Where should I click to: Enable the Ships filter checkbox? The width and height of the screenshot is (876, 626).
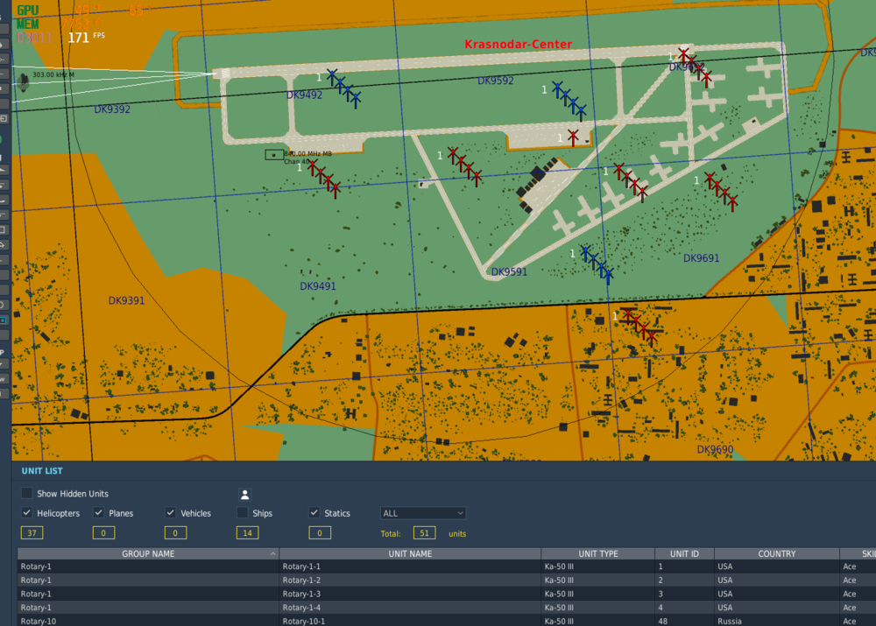tap(243, 513)
